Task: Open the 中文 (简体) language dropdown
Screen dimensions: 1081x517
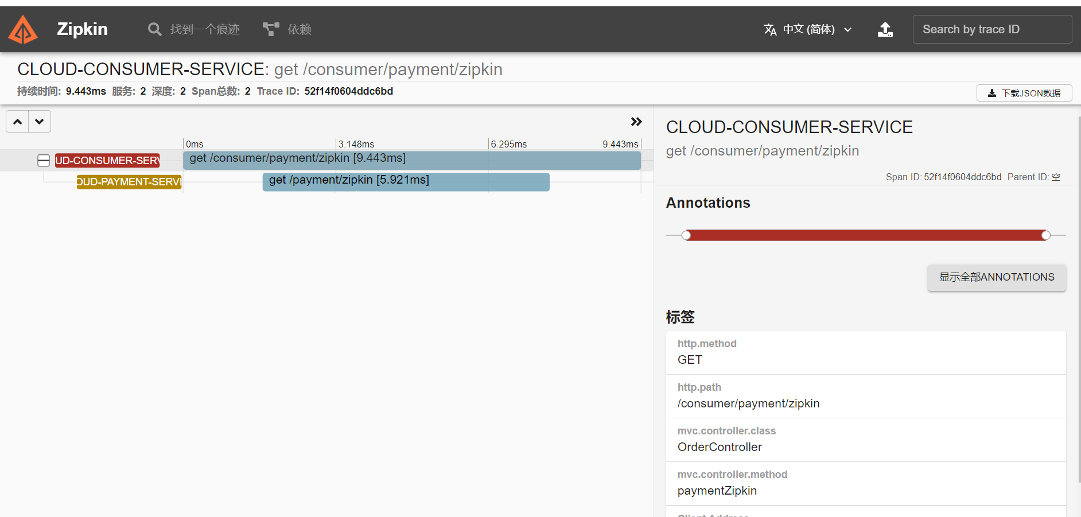Action: [808, 29]
